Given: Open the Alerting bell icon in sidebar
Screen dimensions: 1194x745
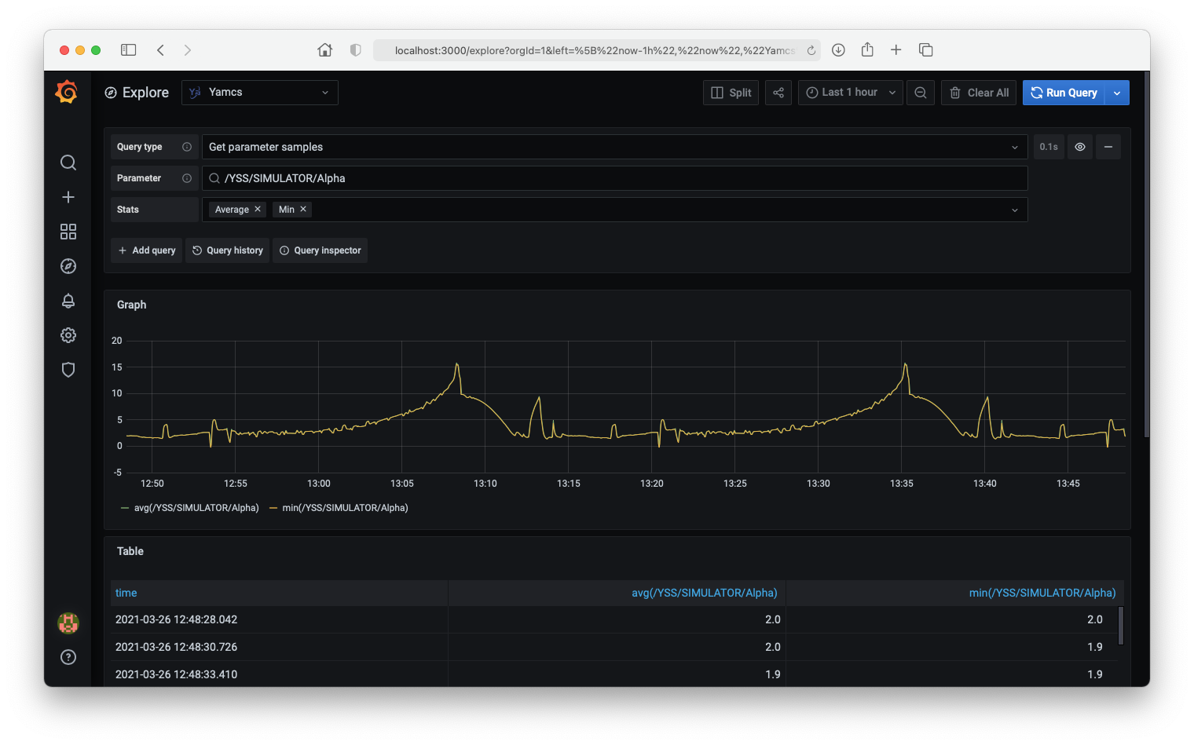Looking at the screenshot, I should pyautogui.click(x=68, y=301).
